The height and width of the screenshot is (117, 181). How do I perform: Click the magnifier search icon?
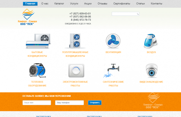click(138, 14)
